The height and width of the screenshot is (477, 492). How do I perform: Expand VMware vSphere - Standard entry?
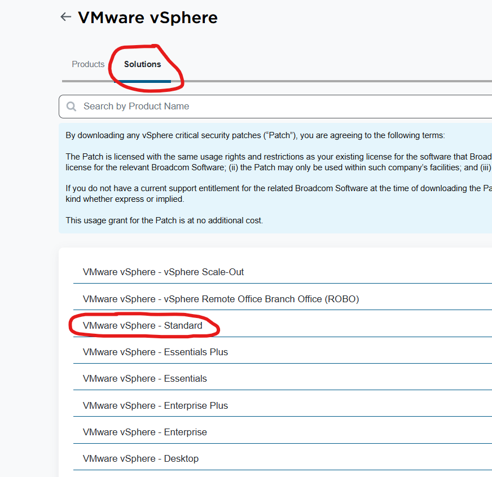pyautogui.click(x=142, y=325)
